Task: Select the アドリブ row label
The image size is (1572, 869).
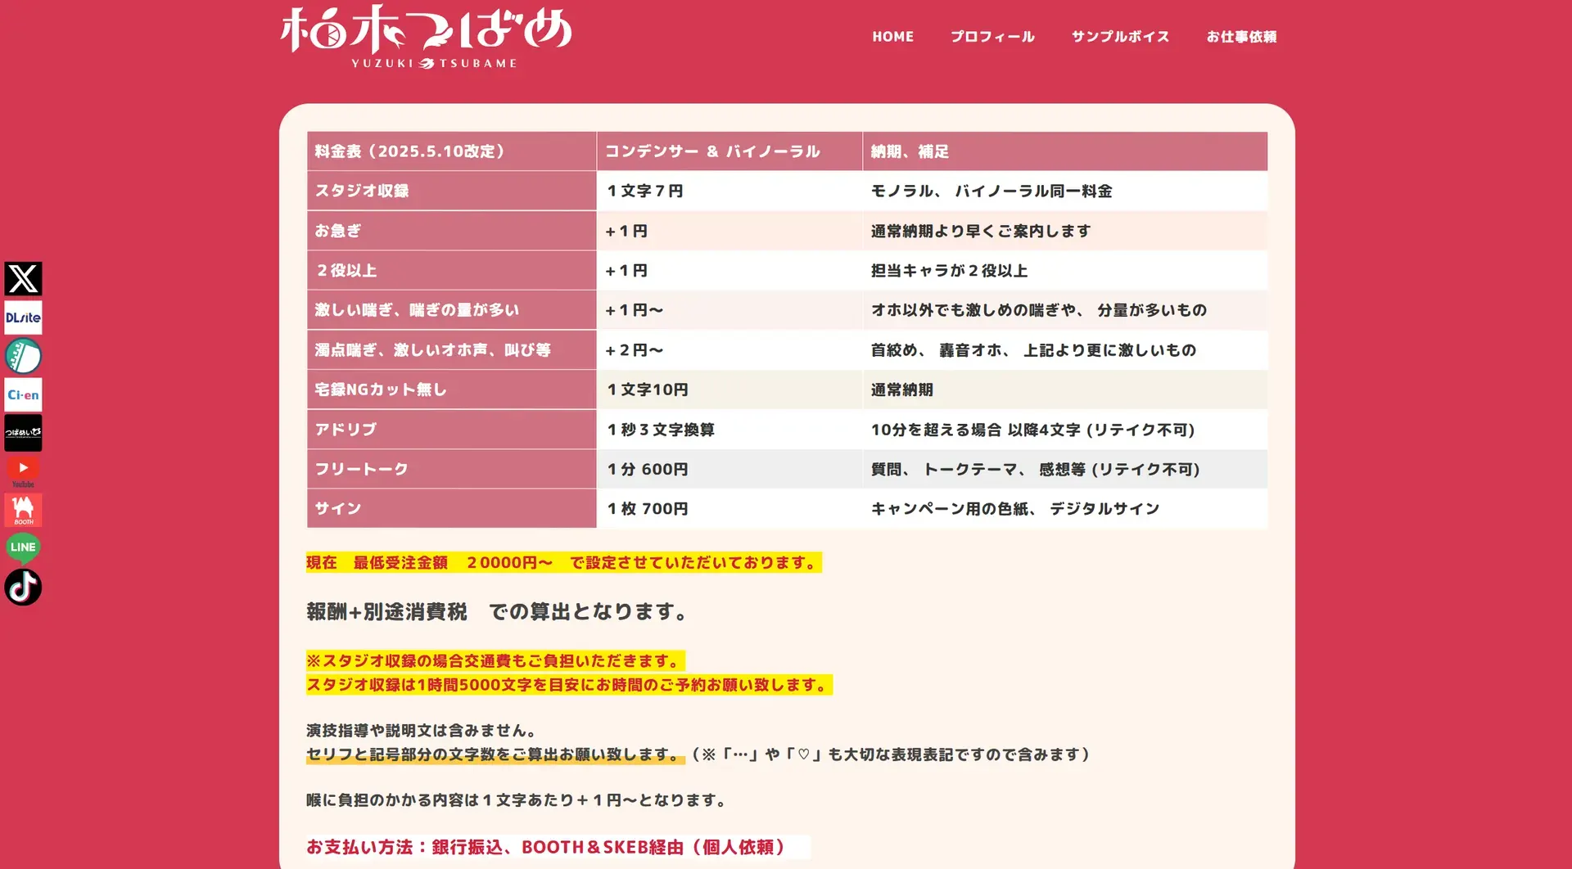Action: 452,430
